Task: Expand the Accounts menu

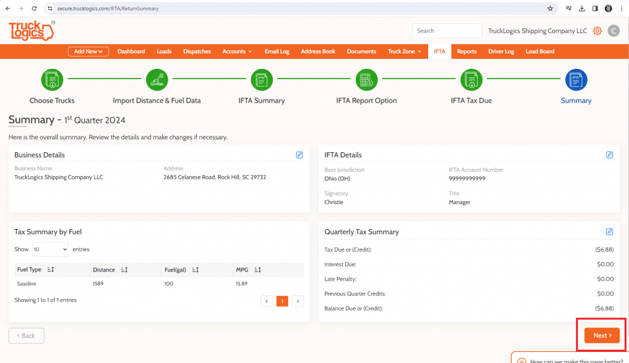Action: pyautogui.click(x=237, y=52)
